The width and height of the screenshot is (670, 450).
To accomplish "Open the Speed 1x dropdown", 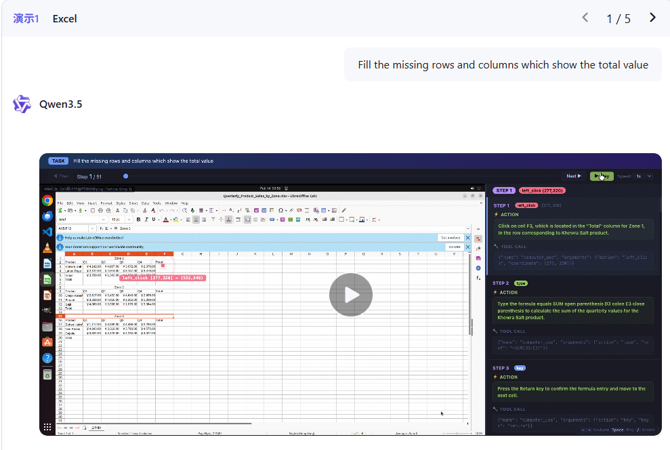I will (x=644, y=176).
